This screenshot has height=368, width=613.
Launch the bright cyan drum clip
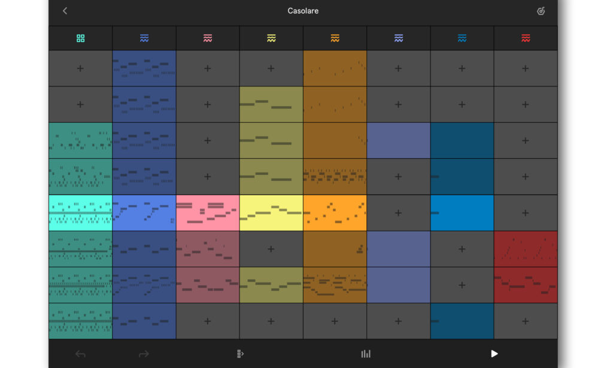pos(81,213)
